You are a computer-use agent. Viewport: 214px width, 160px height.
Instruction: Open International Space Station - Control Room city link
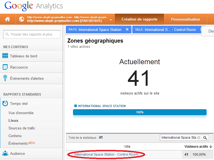[106, 155]
